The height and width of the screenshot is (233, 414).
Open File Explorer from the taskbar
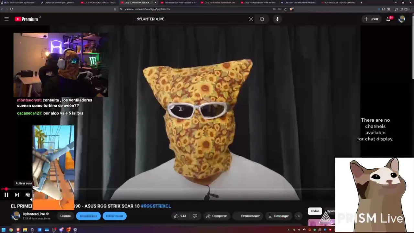coord(25,230)
